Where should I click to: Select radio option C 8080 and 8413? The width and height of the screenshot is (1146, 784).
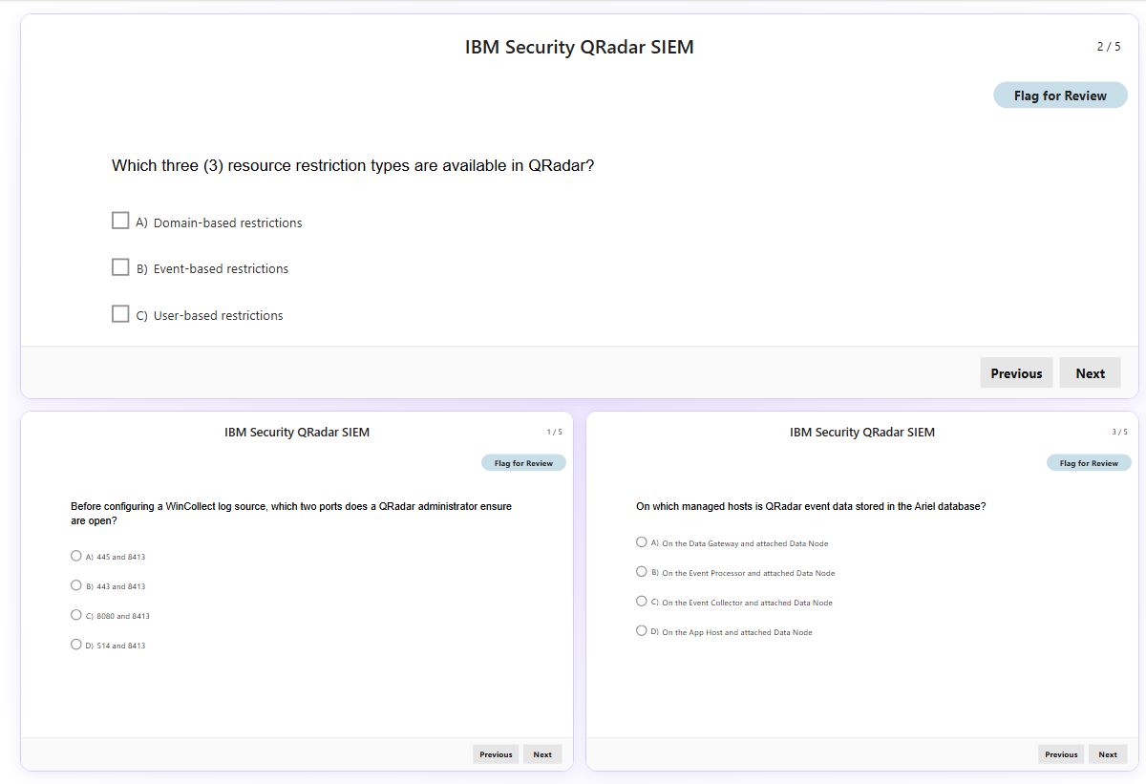point(76,615)
